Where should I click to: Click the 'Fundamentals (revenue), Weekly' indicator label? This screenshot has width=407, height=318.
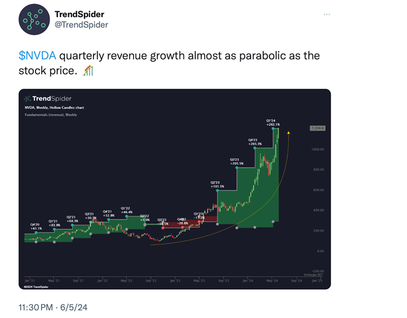click(50, 115)
